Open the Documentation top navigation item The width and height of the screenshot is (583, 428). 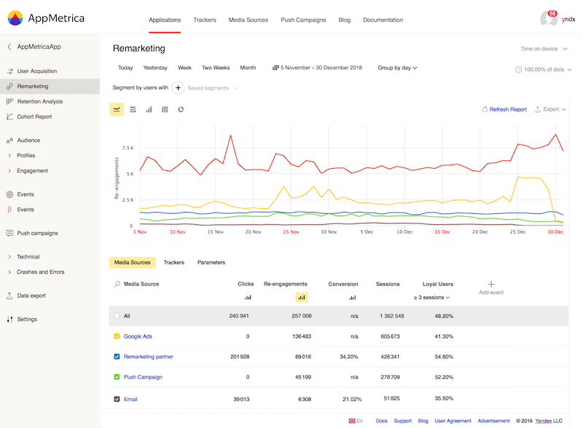383,20
